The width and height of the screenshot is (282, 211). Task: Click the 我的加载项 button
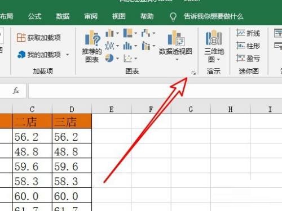(x=39, y=55)
